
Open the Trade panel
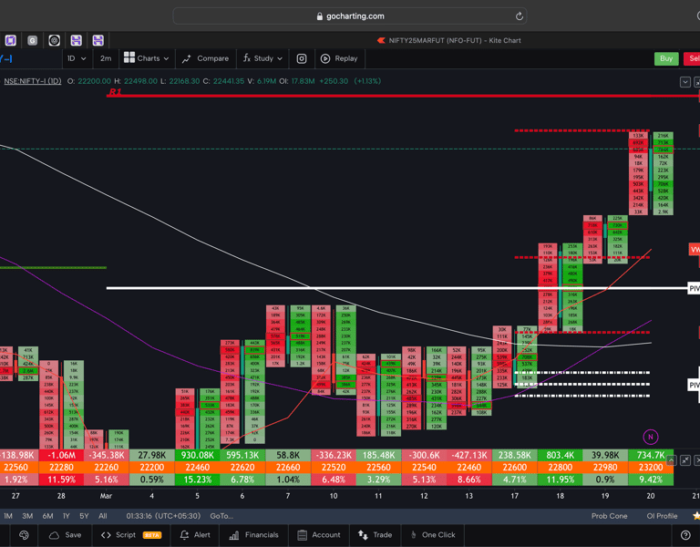[x=375, y=535]
